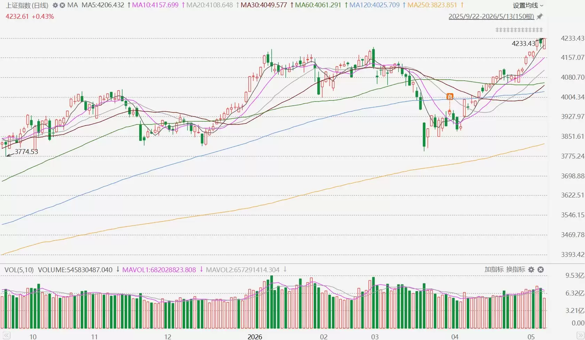
Task: Open volume indicator settings gear
Action: (x=531, y=270)
